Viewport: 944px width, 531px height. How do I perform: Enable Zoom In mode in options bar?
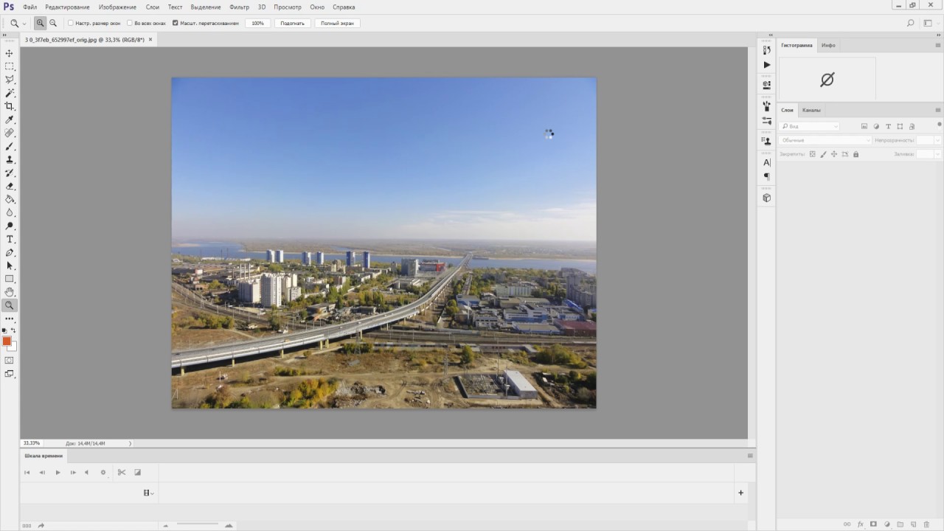click(40, 23)
